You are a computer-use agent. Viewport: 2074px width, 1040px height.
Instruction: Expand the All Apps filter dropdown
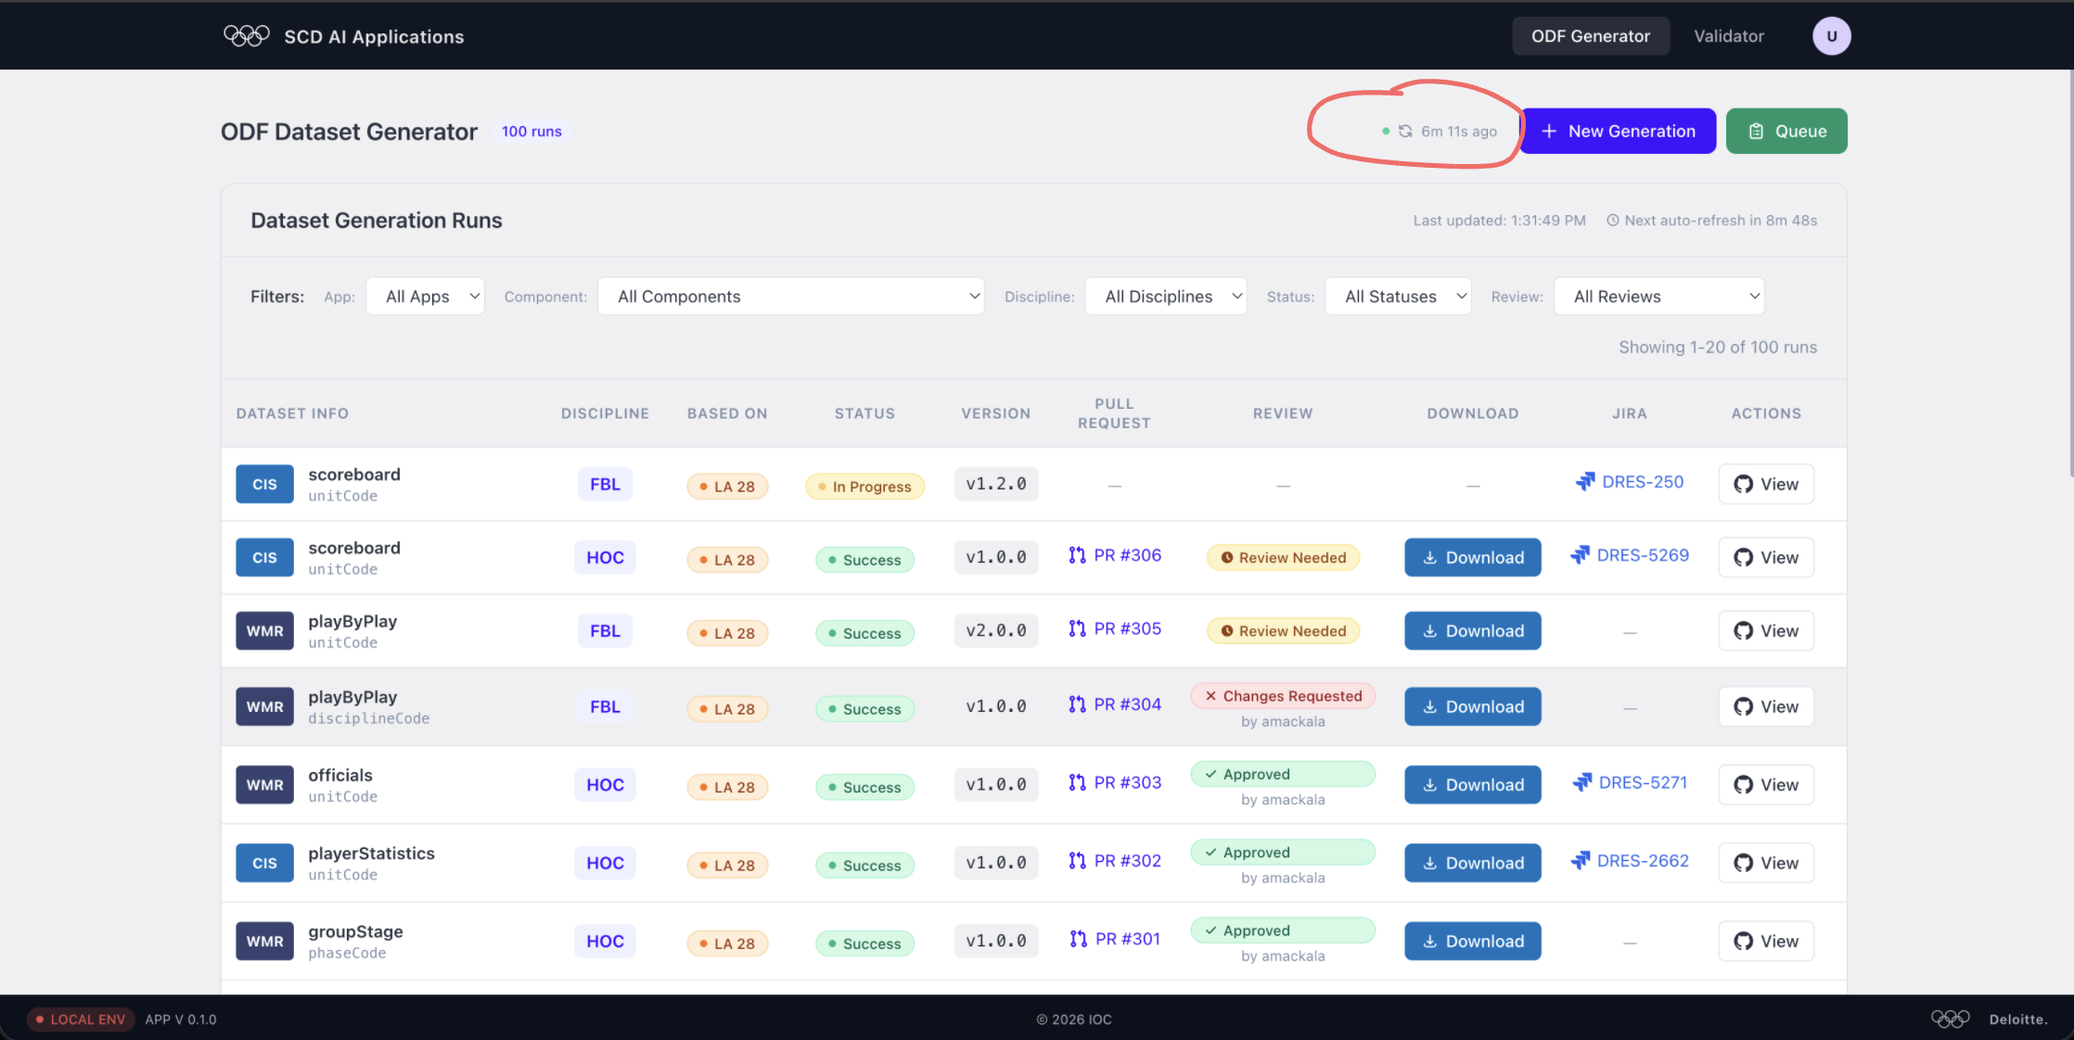[x=425, y=297]
